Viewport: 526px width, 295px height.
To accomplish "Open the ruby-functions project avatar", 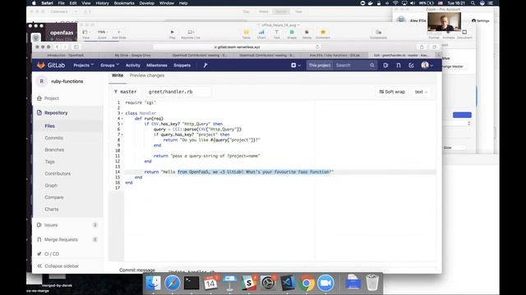I will (42, 81).
